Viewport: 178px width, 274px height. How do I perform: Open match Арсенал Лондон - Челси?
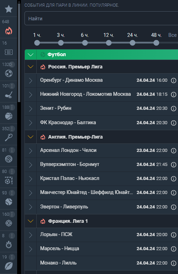click(x=68, y=150)
